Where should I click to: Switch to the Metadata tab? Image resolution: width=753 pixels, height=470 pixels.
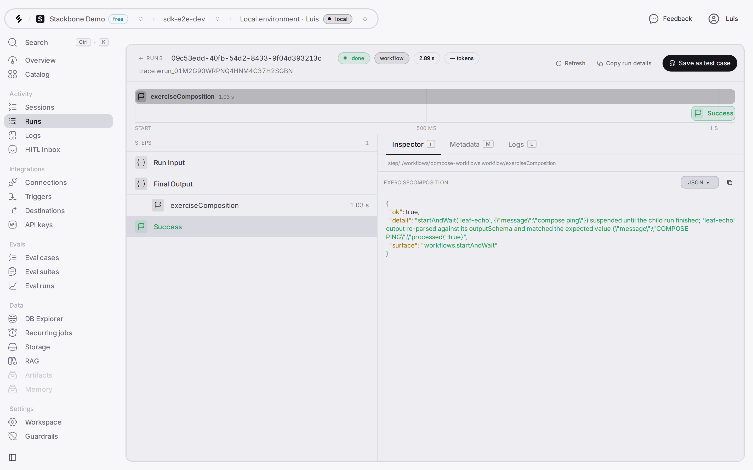click(x=471, y=145)
